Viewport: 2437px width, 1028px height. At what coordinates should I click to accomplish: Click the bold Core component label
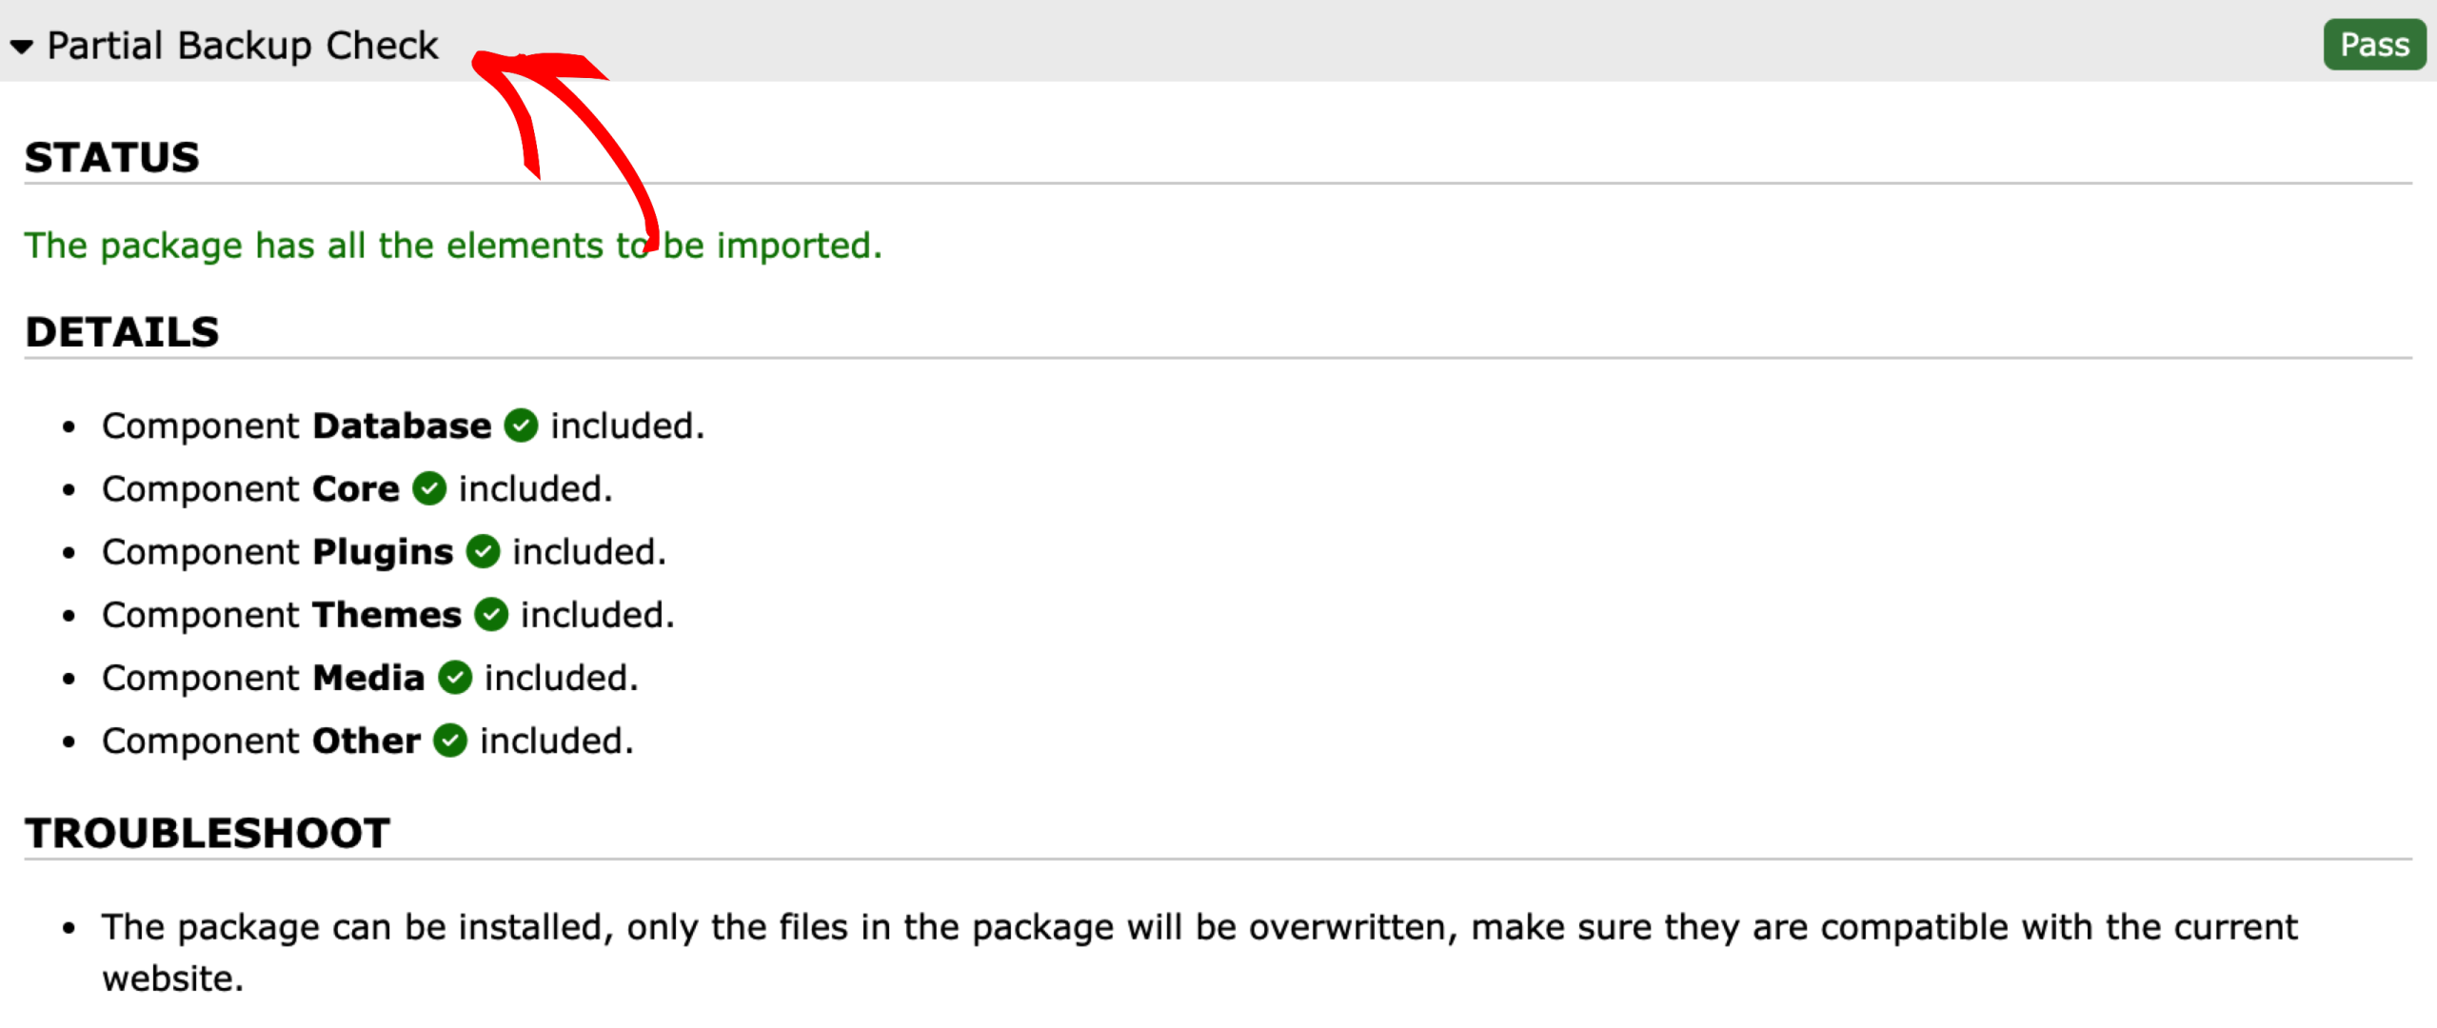click(356, 488)
